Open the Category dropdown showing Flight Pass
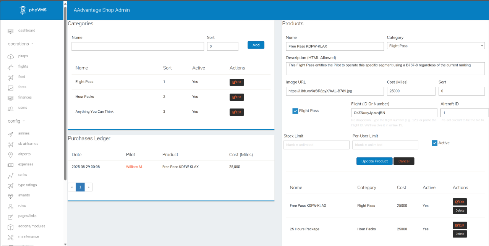Viewport: 489px width, 246px height. coord(436,46)
